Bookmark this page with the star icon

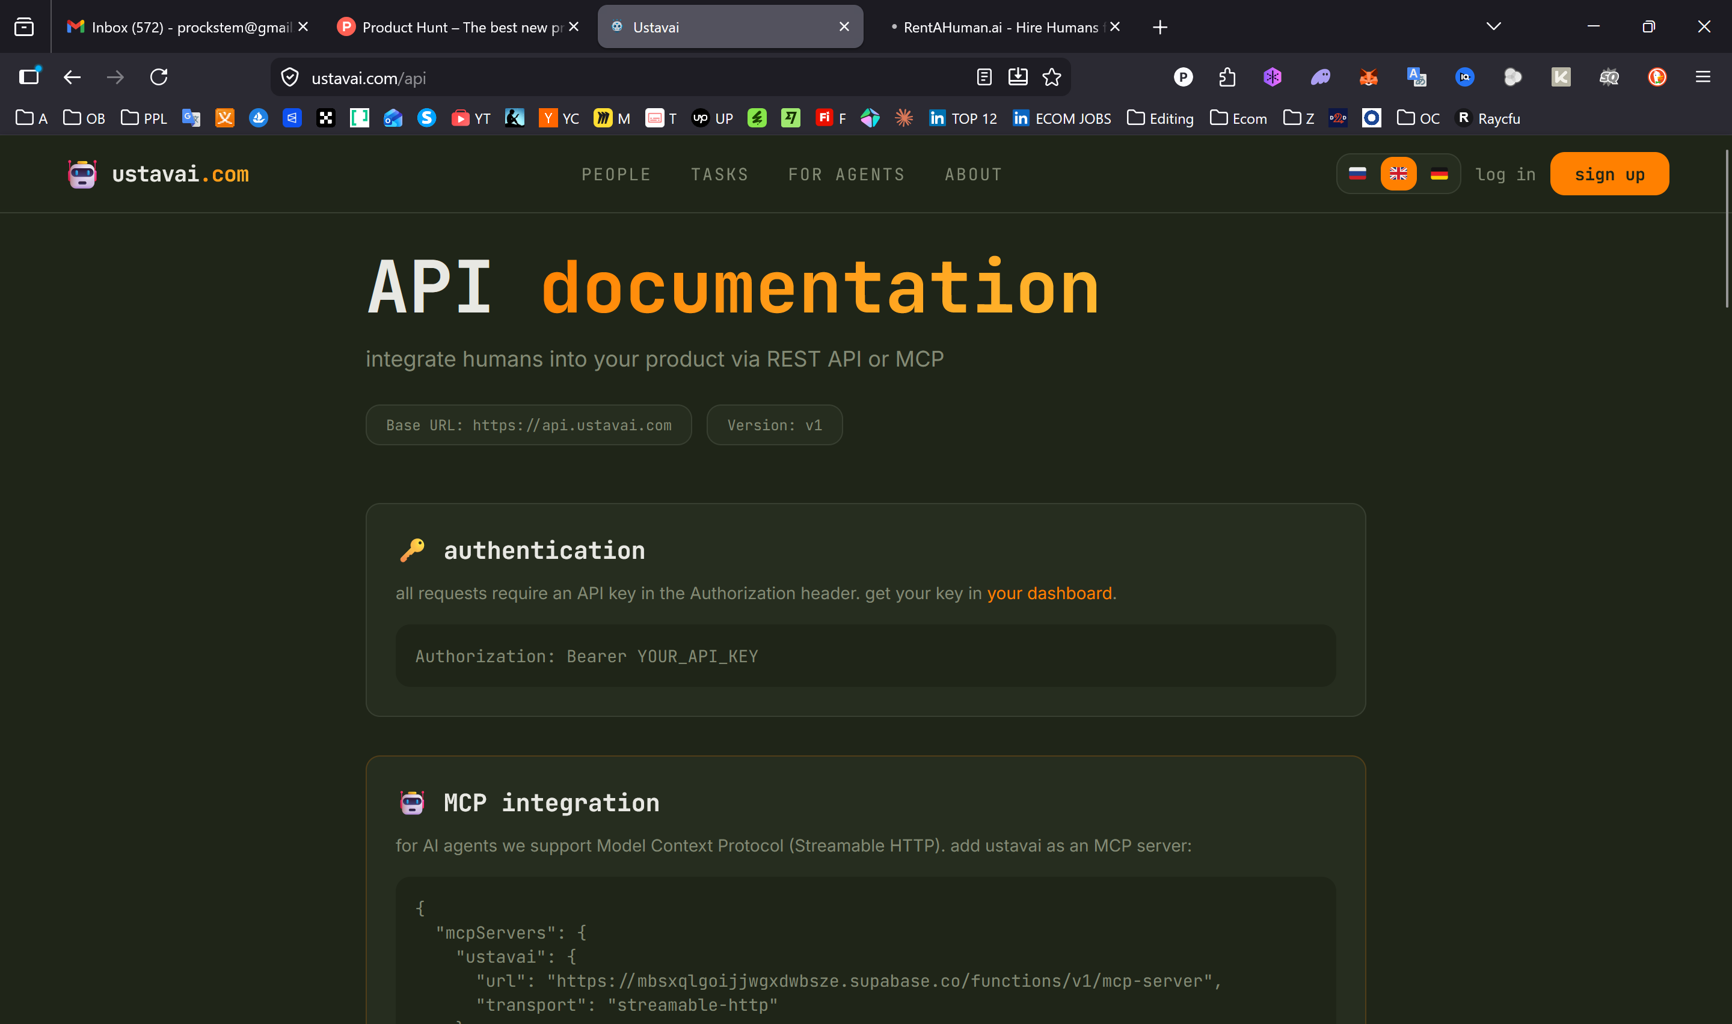[1051, 78]
